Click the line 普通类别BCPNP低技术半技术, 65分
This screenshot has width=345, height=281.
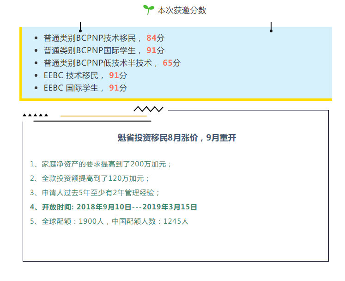coord(112,63)
